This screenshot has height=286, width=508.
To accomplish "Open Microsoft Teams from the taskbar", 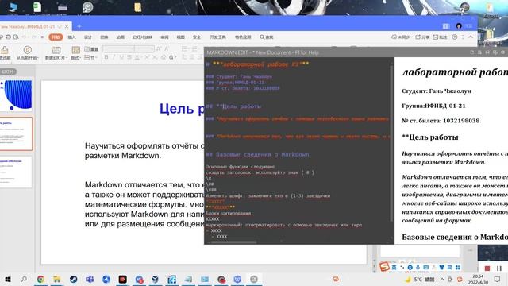I will 90,279.
